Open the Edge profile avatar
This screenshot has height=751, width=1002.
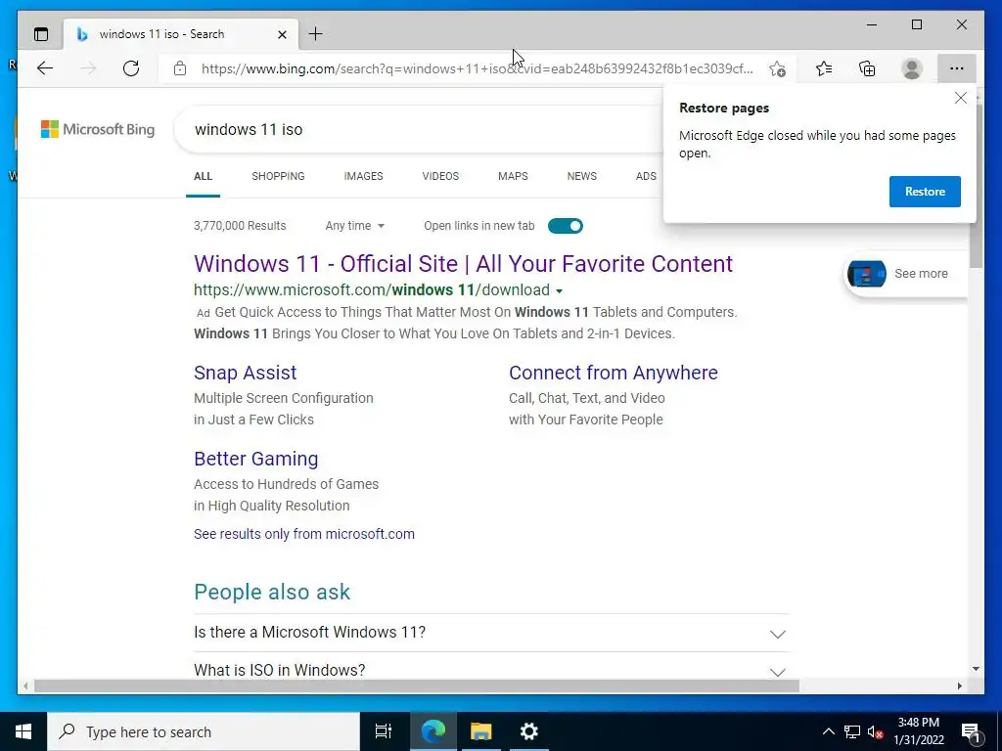[912, 68]
